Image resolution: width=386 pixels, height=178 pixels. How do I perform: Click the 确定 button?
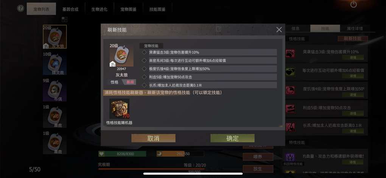click(x=232, y=138)
